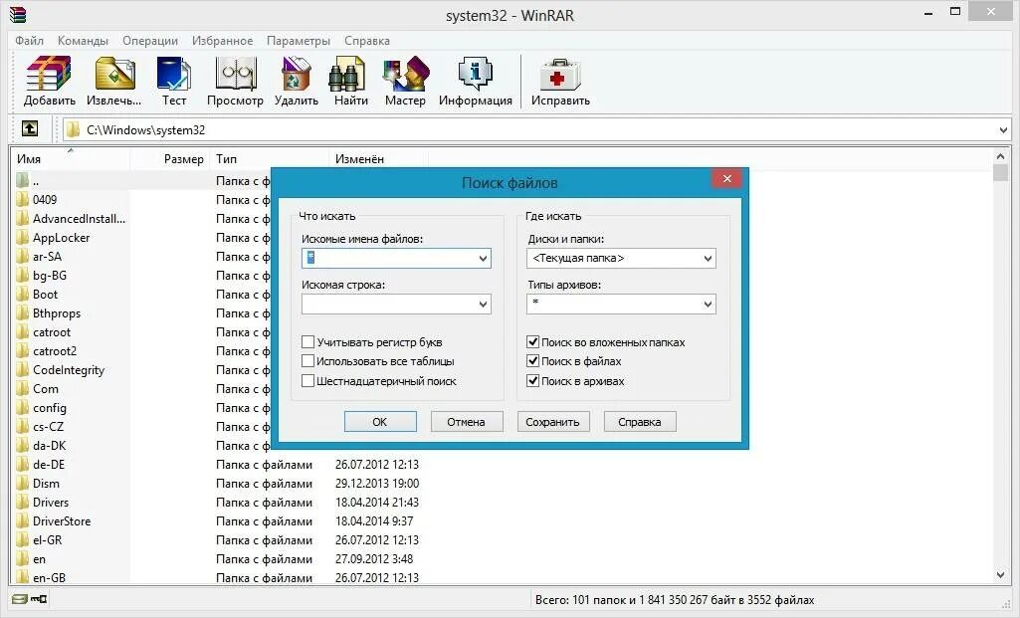Image resolution: width=1020 pixels, height=618 pixels.
Task: Uncheck Поиск в файлах checkbox
Action: click(x=532, y=361)
